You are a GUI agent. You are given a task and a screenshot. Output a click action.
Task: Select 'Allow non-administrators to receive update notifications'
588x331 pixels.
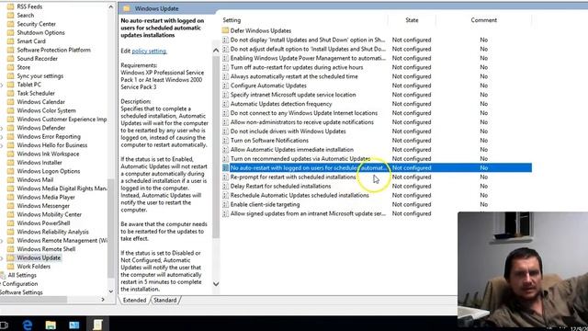tap(302, 122)
